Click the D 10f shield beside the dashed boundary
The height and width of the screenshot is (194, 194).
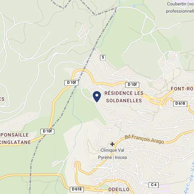point(71,83)
